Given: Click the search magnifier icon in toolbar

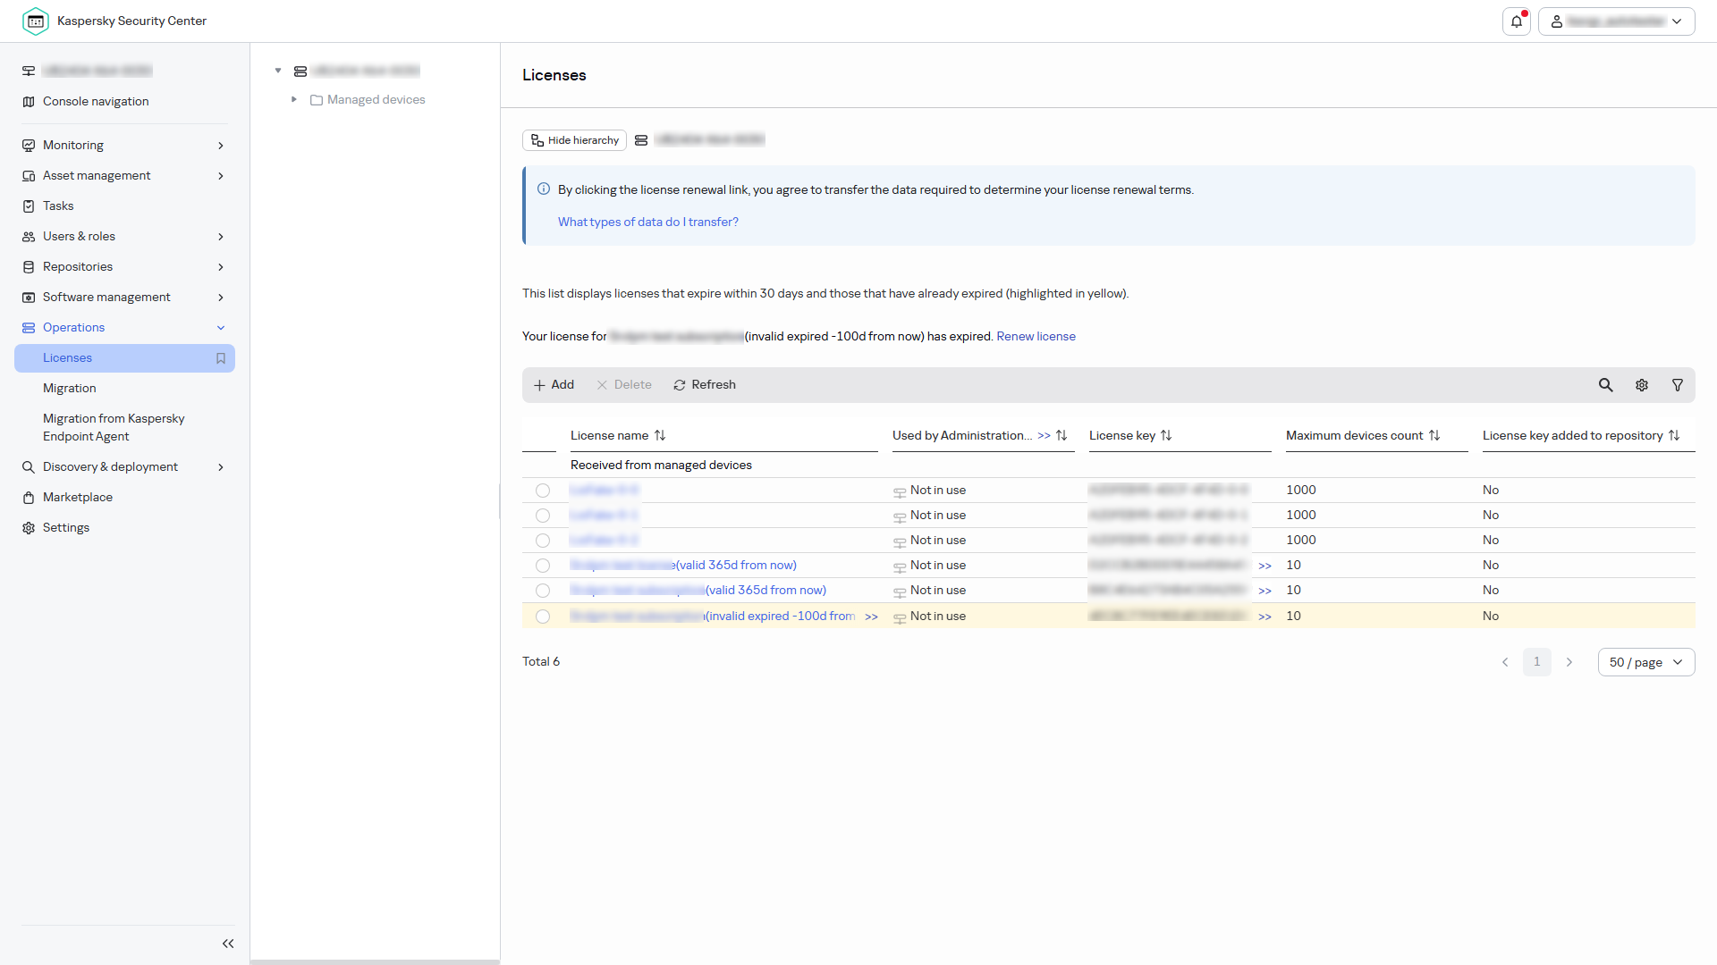Looking at the screenshot, I should (1606, 385).
